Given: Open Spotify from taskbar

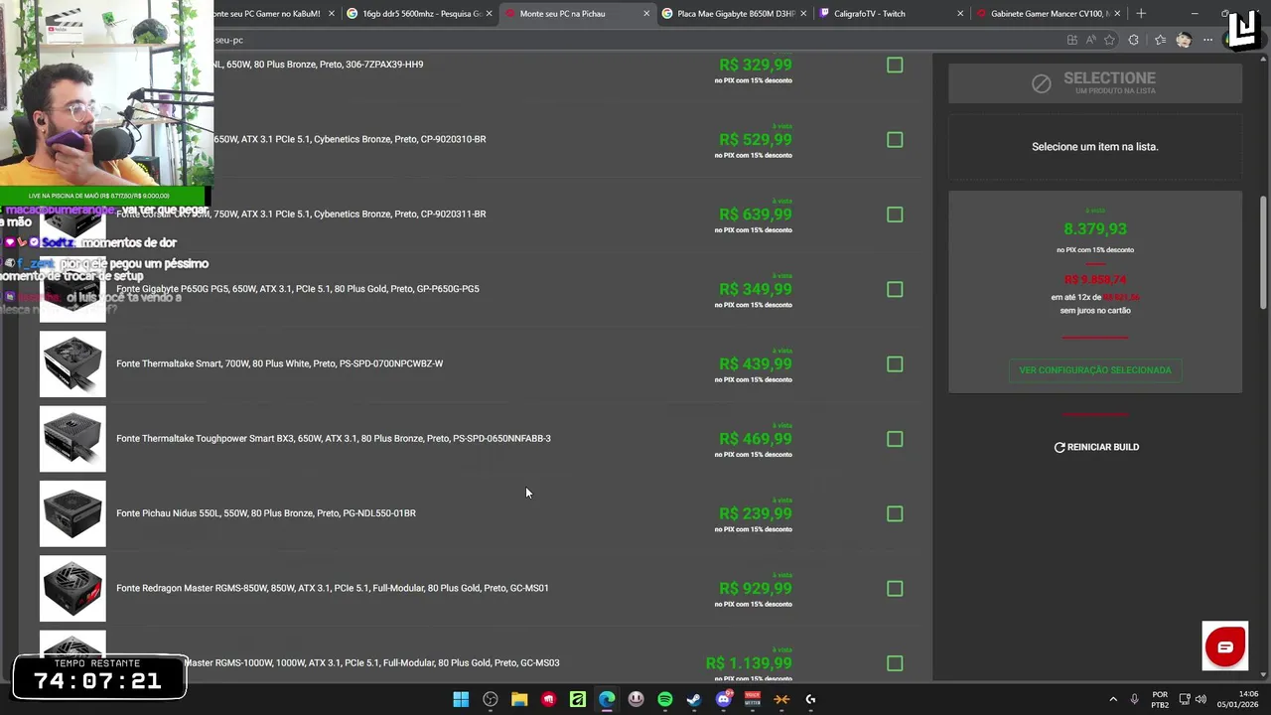Looking at the screenshot, I should [665, 699].
